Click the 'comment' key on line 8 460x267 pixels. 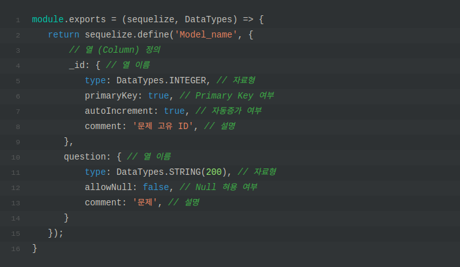(103, 127)
